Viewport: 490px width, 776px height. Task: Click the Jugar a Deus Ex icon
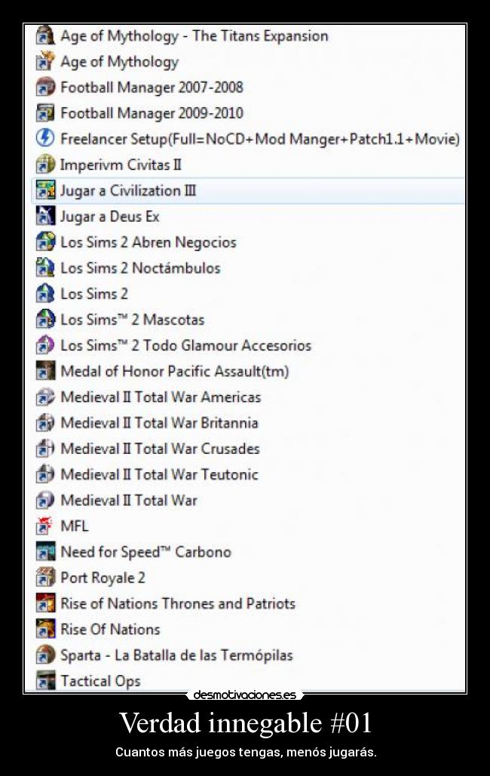click(45, 216)
